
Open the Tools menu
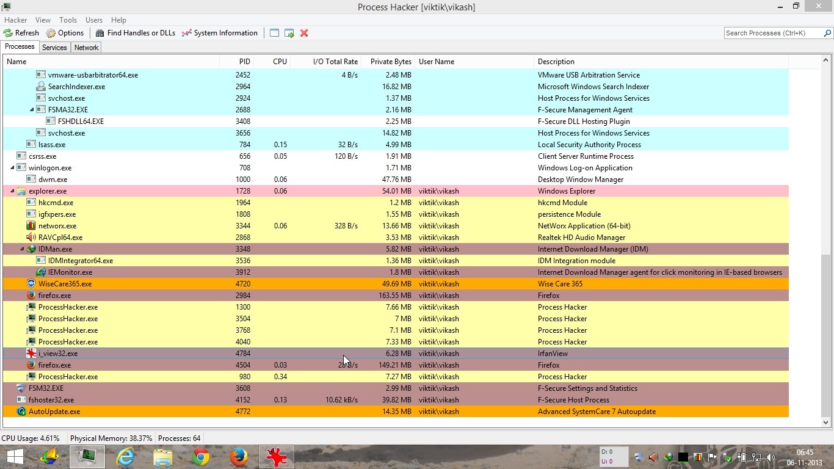point(68,20)
